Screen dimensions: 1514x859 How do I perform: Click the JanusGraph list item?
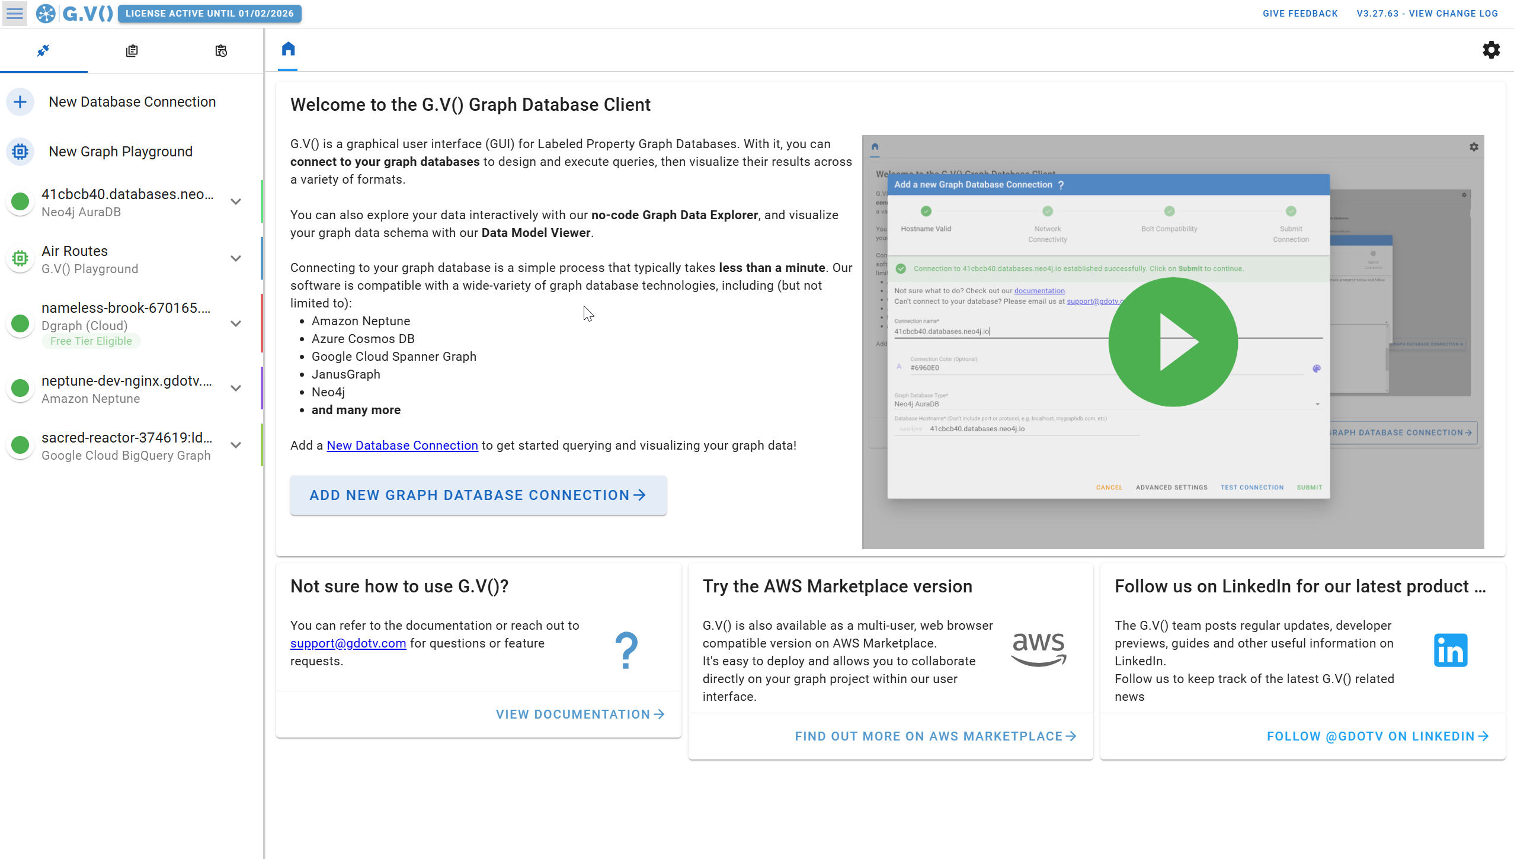click(346, 374)
